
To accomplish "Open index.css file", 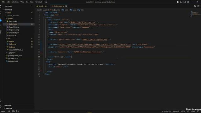I will (13, 44).
